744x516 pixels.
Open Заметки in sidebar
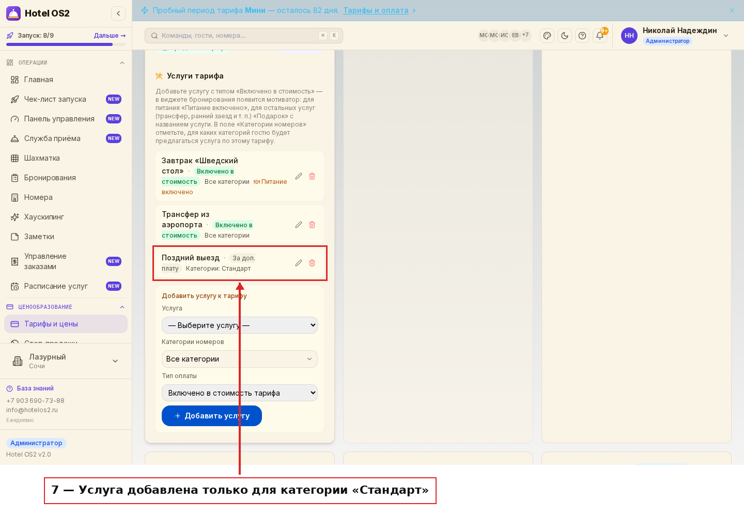tap(66, 237)
